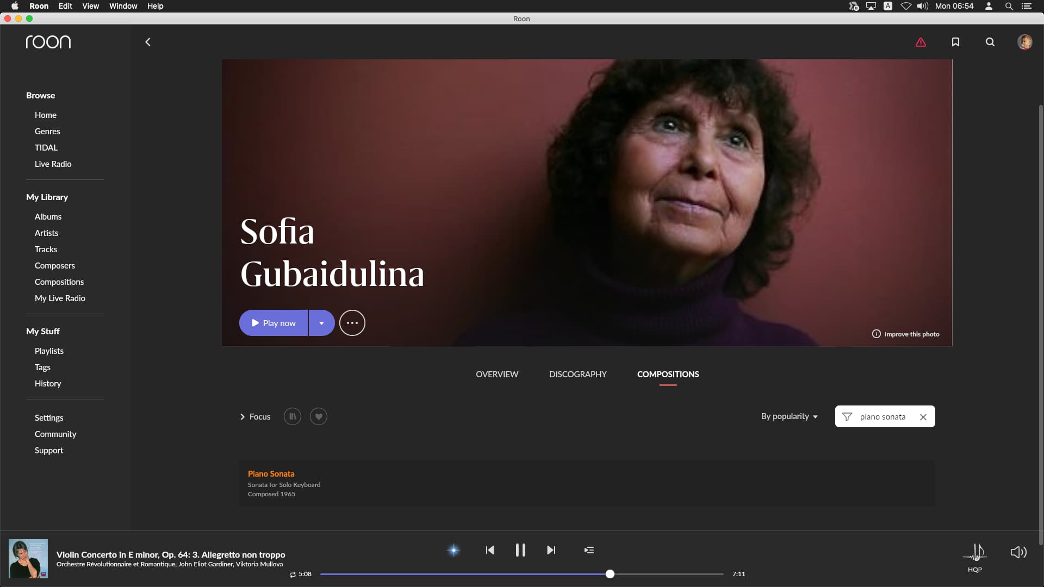
Task: Skip to the next track
Action: (x=551, y=550)
